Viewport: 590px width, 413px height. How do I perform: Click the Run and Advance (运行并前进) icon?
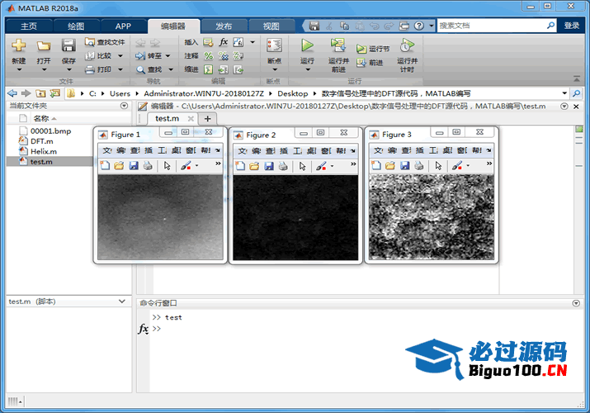click(338, 45)
